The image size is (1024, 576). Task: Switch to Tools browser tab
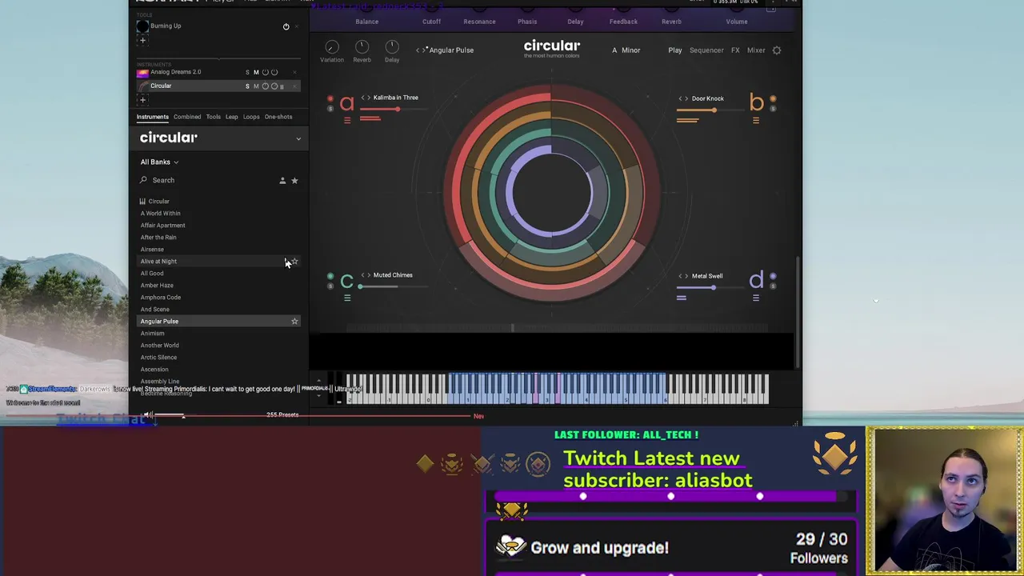click(x=214, y=117)
